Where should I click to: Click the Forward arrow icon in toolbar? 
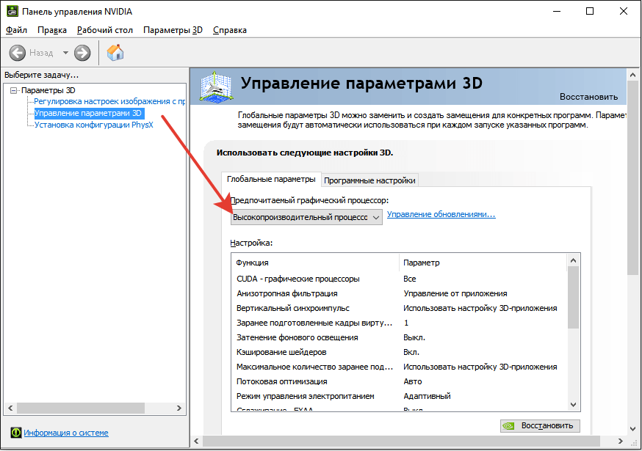82,53
